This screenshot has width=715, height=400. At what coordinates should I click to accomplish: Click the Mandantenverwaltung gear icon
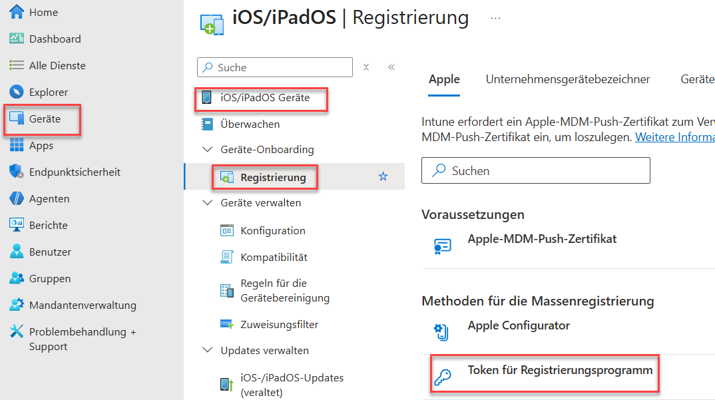[17, 305]
